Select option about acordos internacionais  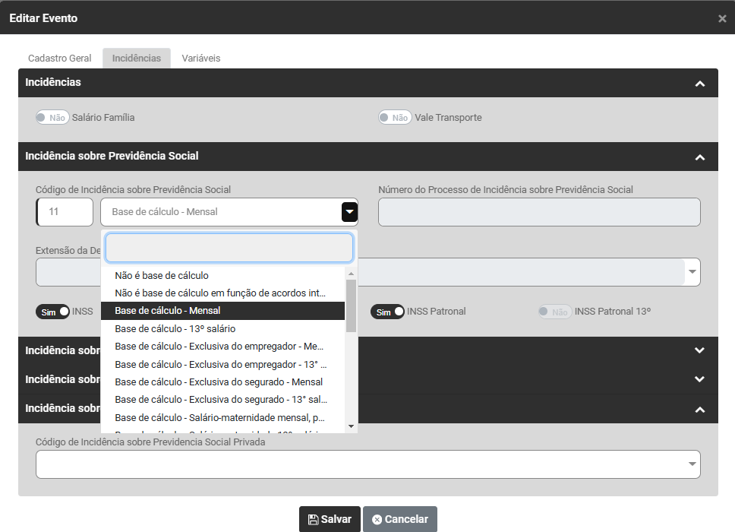tap(222, 293)
